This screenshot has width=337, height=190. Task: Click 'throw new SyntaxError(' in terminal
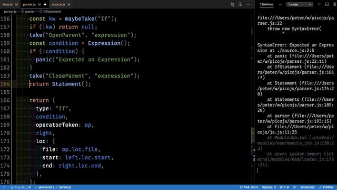click(294, 28)
